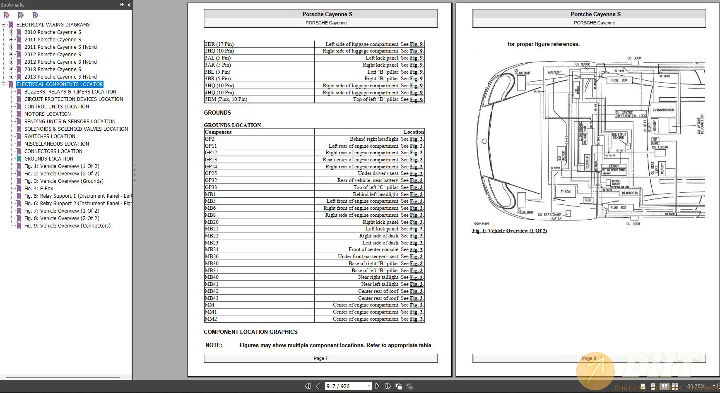720x393 pixels.
Task: Click the bookmark icon beside GROUNDS LOCATION
Action: point(19,159)
